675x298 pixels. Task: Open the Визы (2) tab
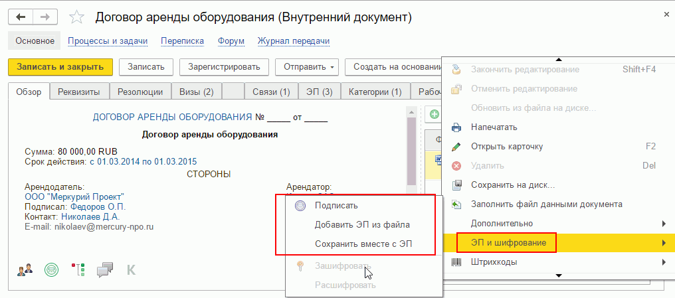[x=197, y=92]
